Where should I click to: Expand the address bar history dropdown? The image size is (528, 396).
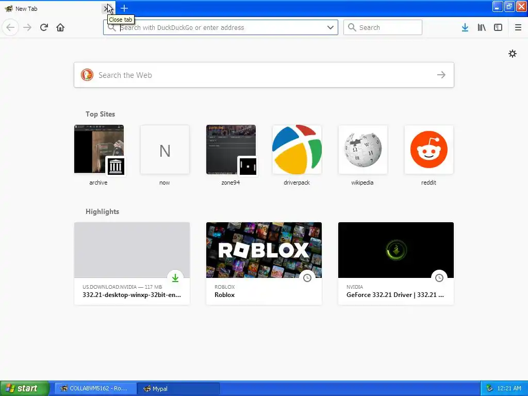[331, 27]
